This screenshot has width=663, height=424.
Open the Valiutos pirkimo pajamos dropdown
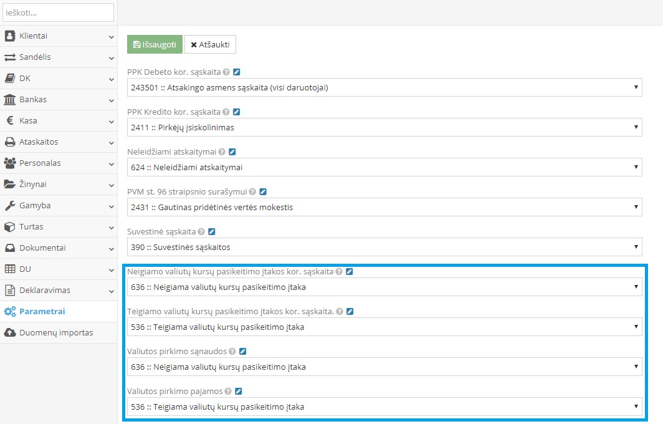384,407
